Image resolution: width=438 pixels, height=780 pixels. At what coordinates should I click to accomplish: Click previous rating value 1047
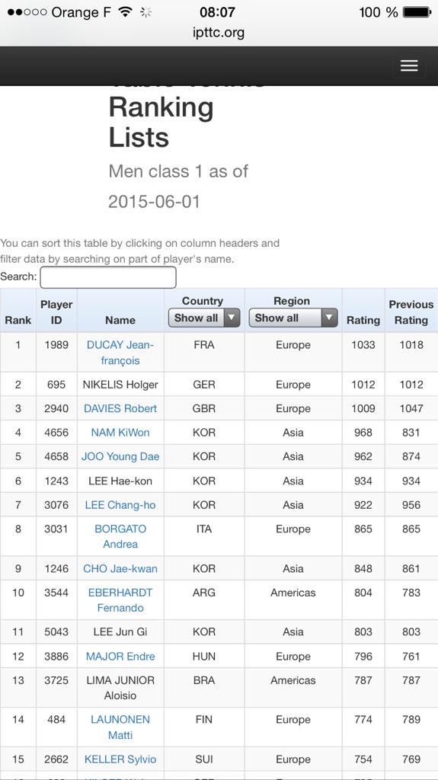click(411, 408)
